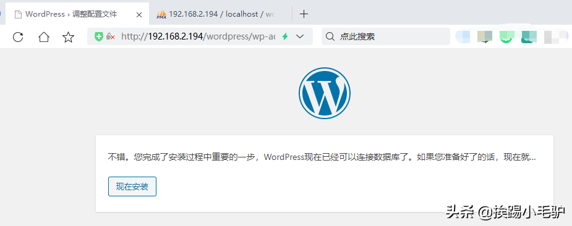Switch to the WordPress 调整配置文件 tab

(x=78, y=14)
